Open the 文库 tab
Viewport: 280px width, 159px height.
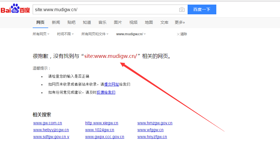[x=164, y=22]
